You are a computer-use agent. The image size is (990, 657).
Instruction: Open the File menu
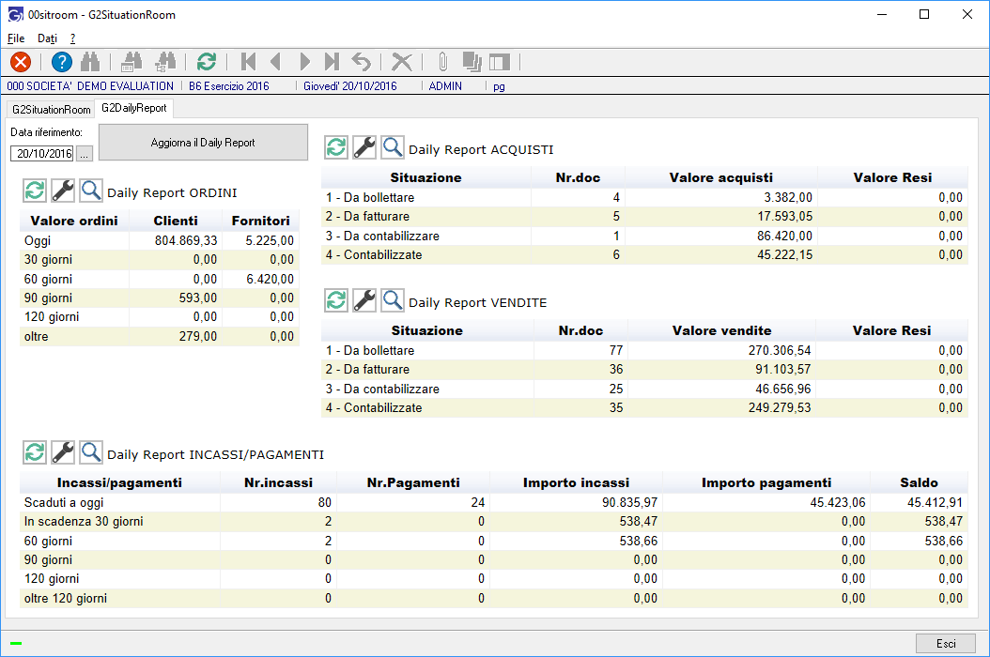point(16,38)
